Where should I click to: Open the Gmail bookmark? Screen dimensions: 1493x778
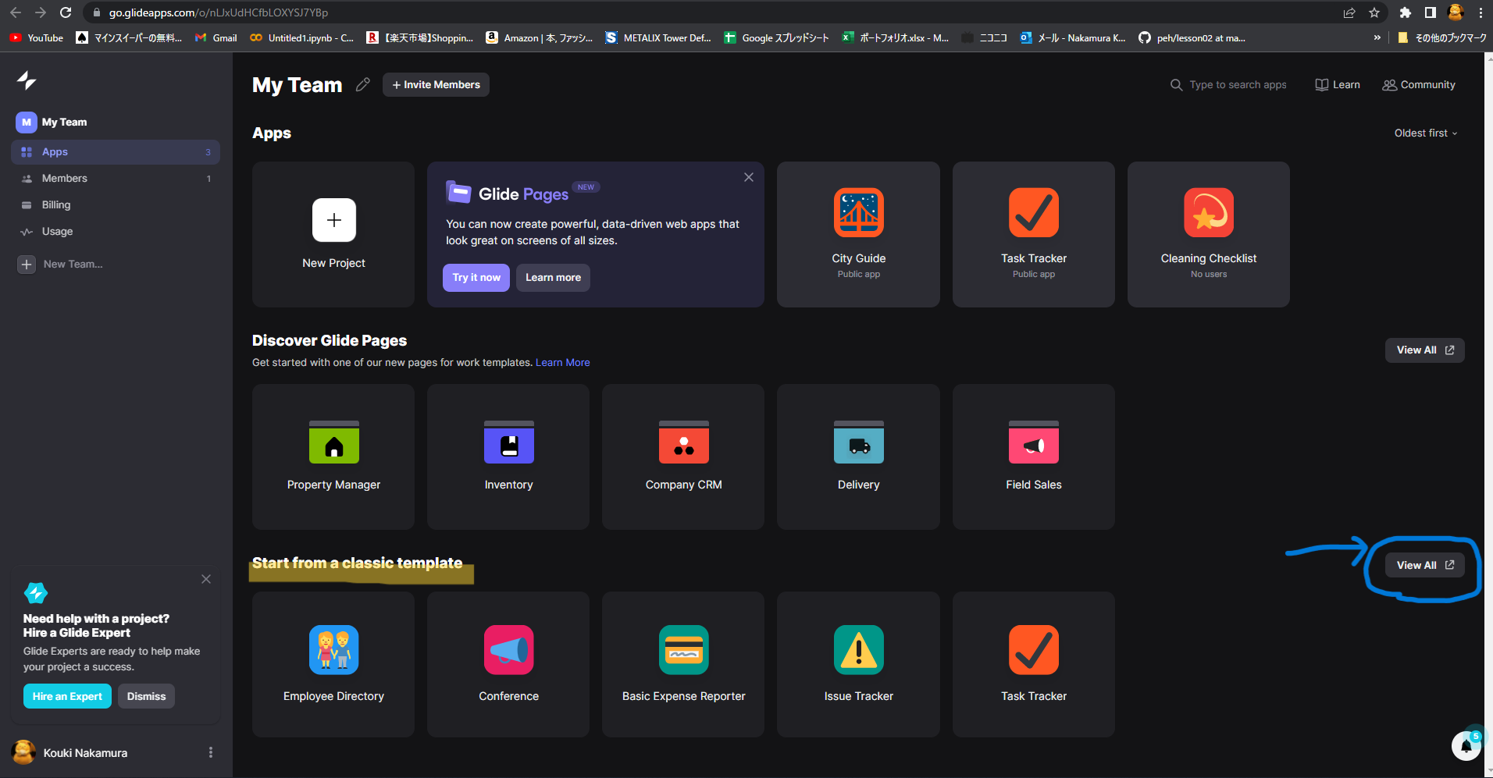[216, 37]
